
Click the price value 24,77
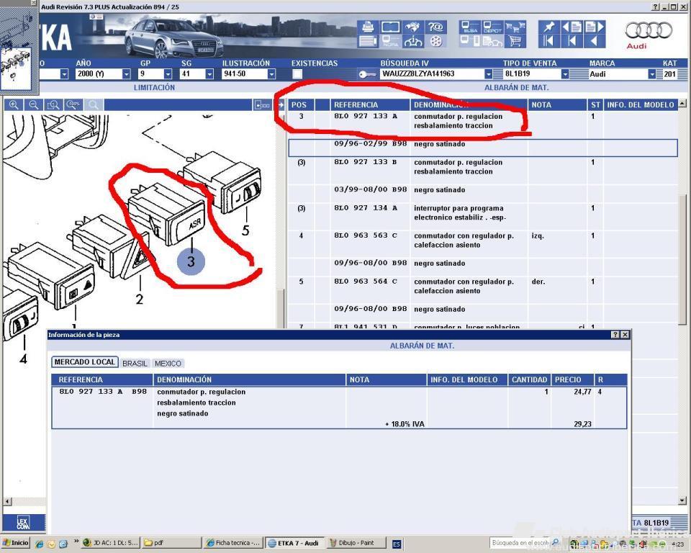point(582,392)
